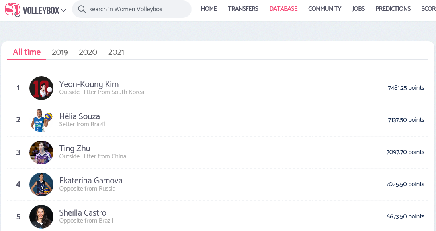436x231 pixels.
Task: Open Yeon-Koung Kim player profile link
Action: pyautogui.click(x=89, y=84)
